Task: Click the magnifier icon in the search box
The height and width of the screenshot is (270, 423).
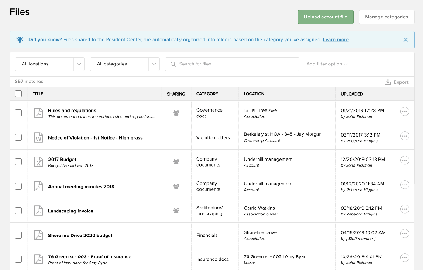Action: tap(173, 64)
